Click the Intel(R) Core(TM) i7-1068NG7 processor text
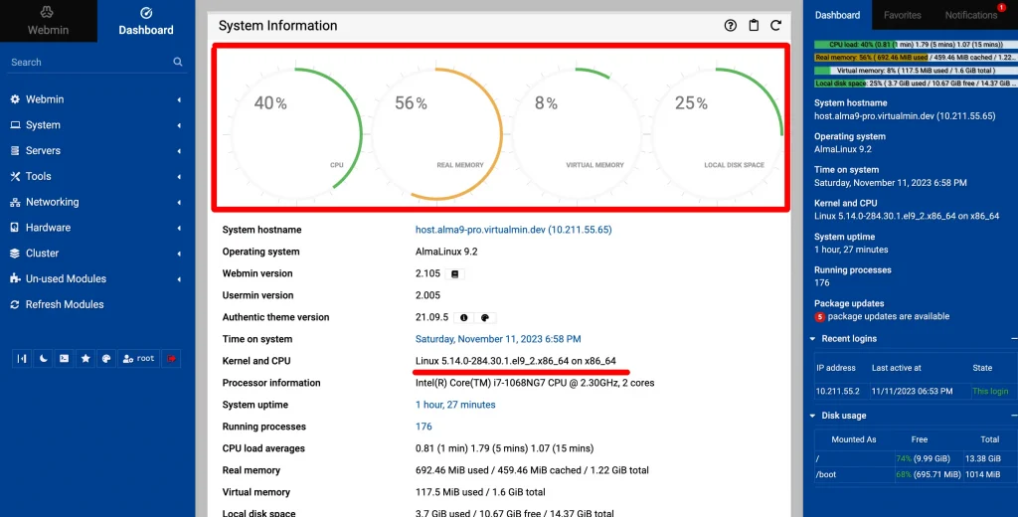 [x=535, y=383]
